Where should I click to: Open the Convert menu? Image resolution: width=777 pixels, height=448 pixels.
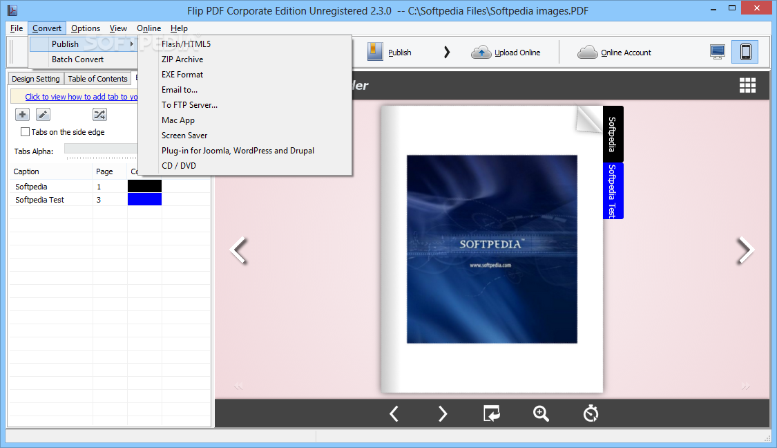pos(47,28)
